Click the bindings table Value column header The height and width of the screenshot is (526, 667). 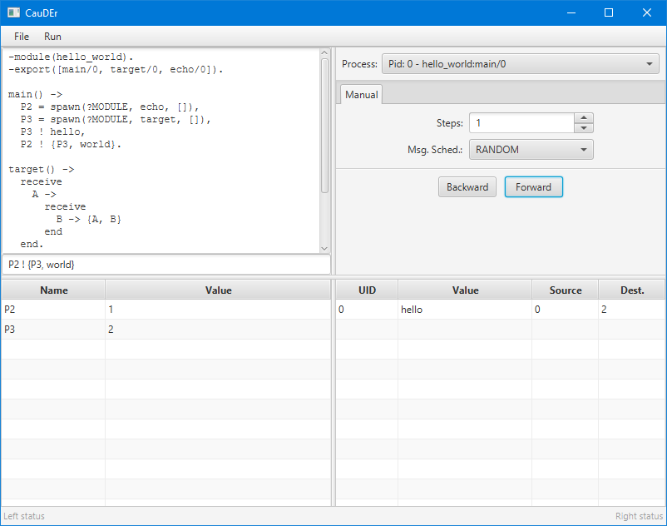coord(218,290)
